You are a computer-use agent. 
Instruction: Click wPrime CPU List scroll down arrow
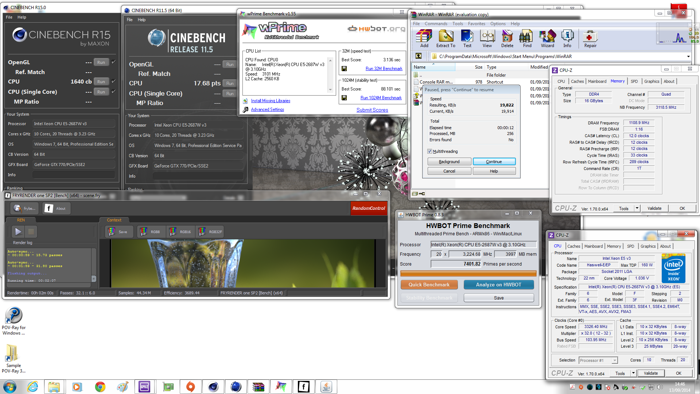(x=330, y=90)
